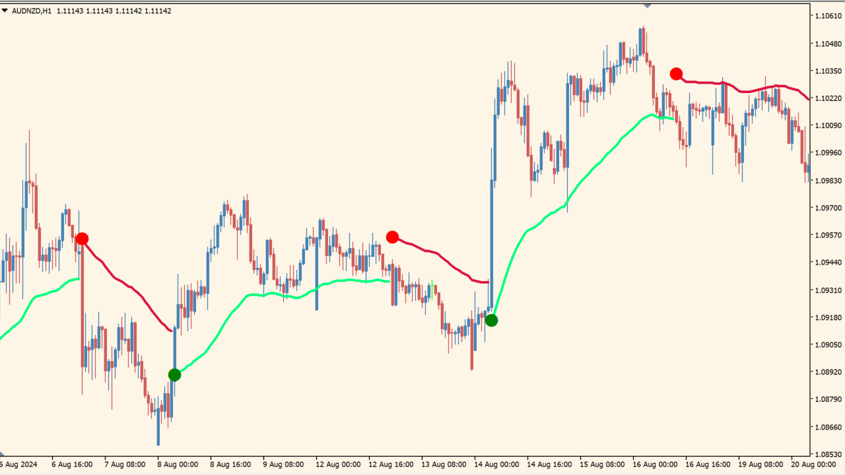The height and width of the screenshot is (475, 845).
Task: Click the black triangle beside AUDNZD,H1
Action: coord(5,11)
